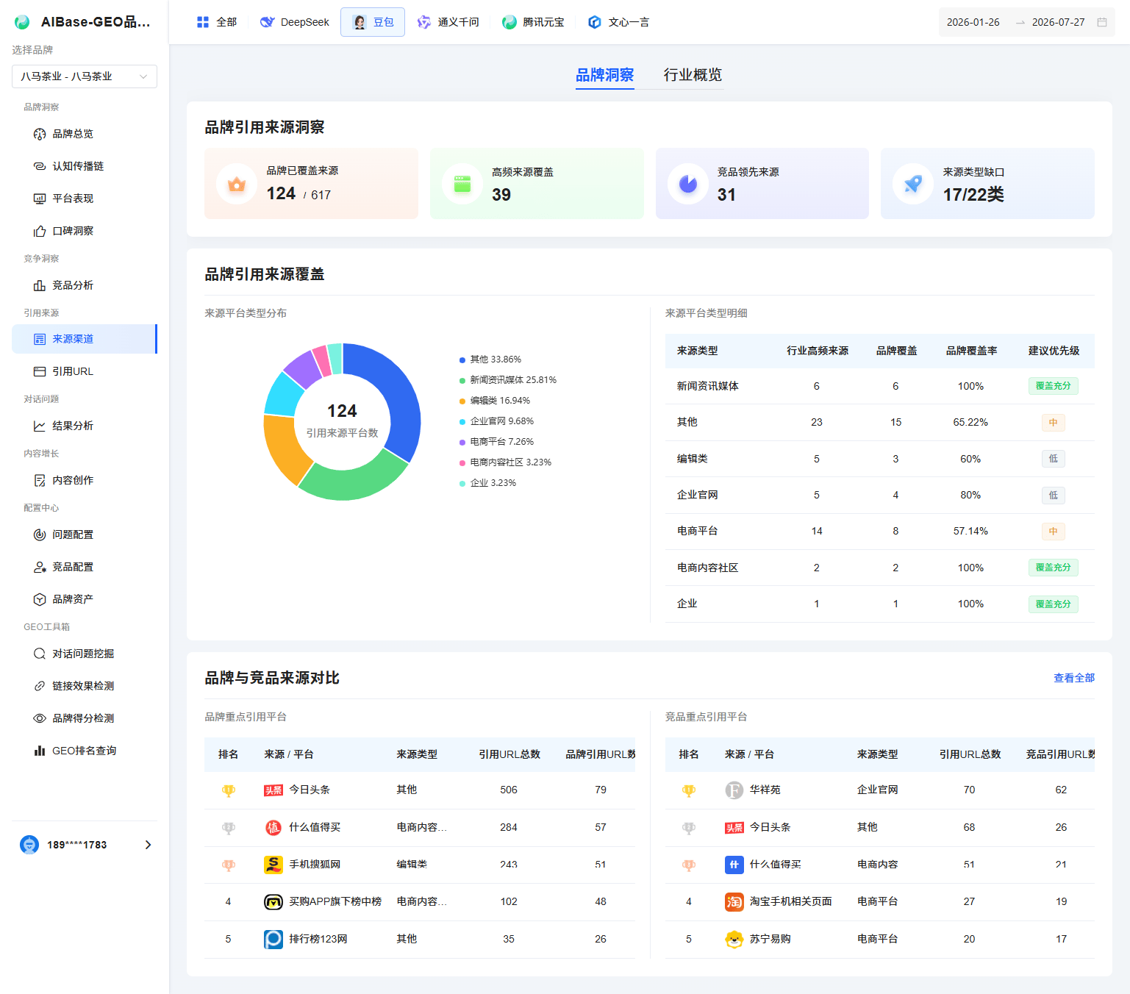Select the 豆包 platform tab
The width and height of the screenshot is (1130, 994).
tap(373, 22)
